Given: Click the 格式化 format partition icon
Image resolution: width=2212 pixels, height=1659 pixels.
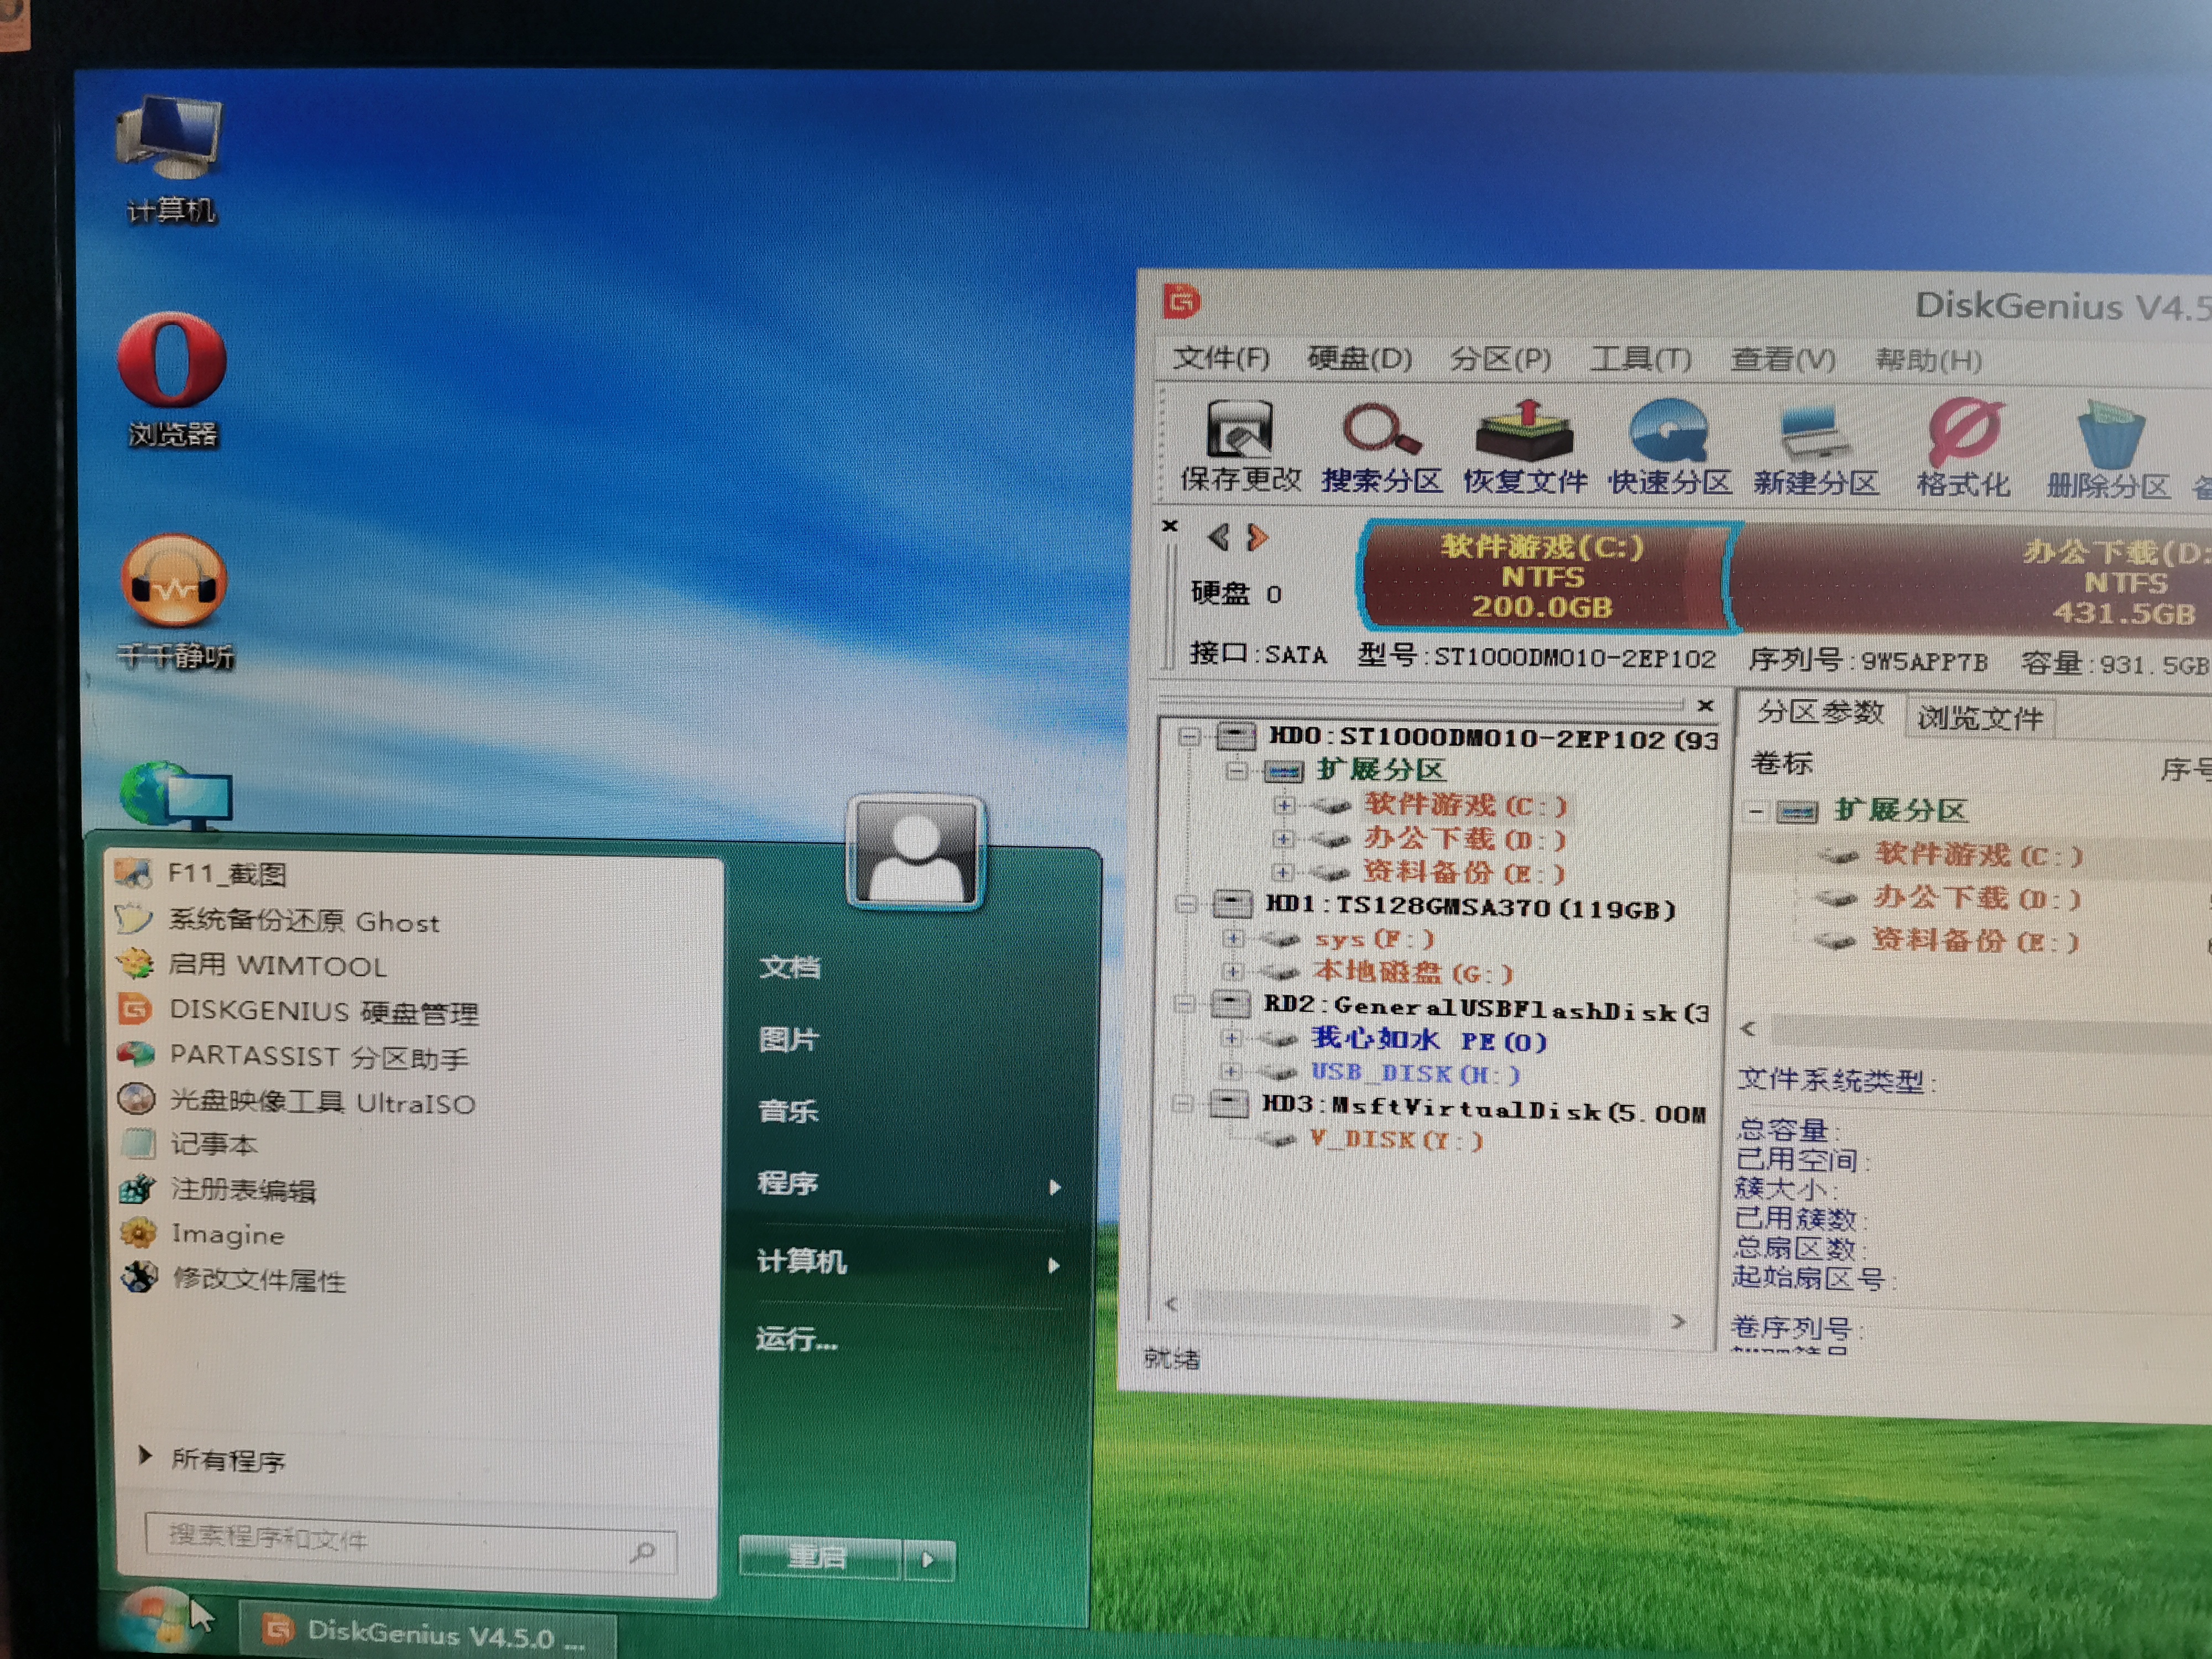Looking at the screenshot, I should [x=1963, y=445].
